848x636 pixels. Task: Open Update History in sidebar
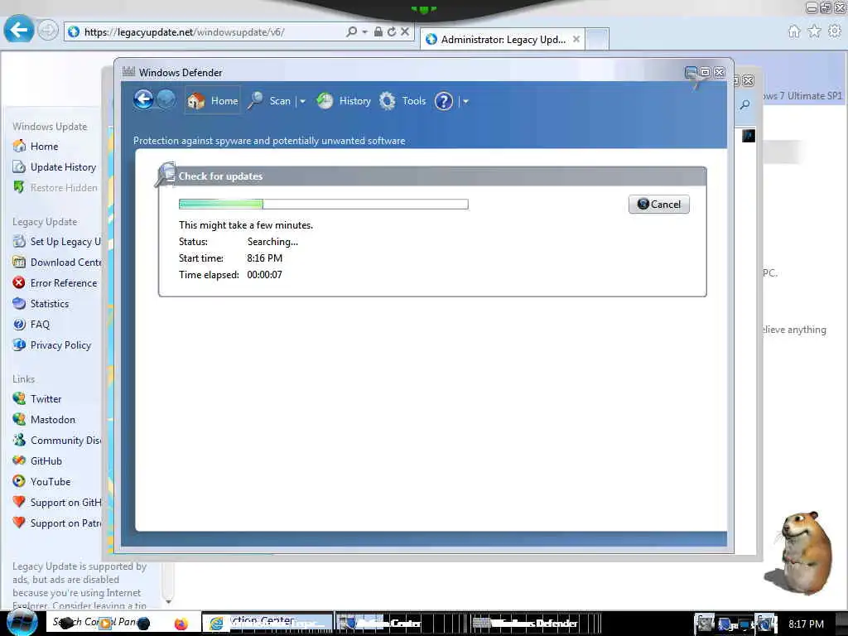pos(55,167)
